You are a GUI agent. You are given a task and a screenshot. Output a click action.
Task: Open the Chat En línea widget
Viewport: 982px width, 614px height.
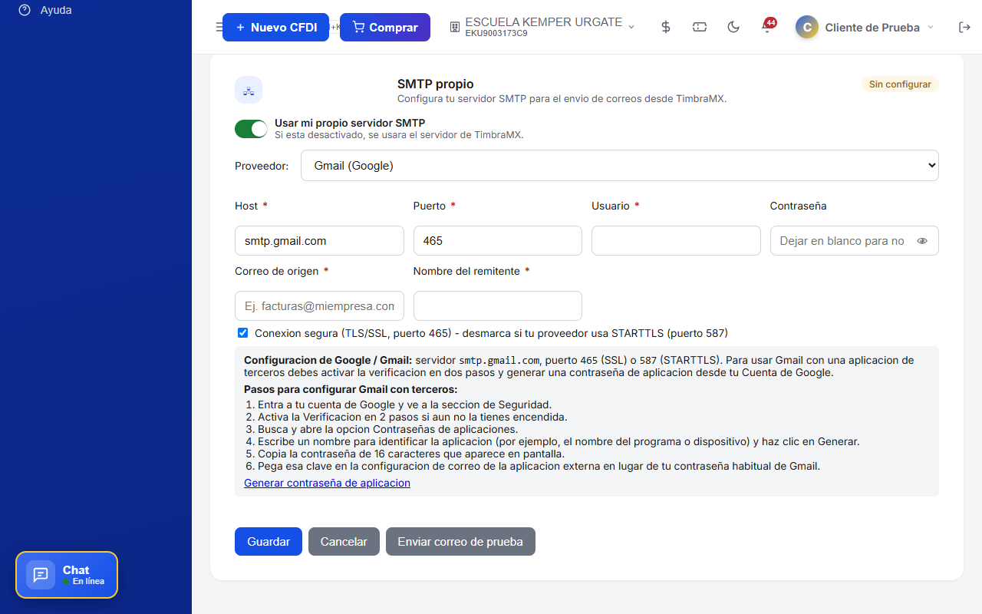(67, 575)
